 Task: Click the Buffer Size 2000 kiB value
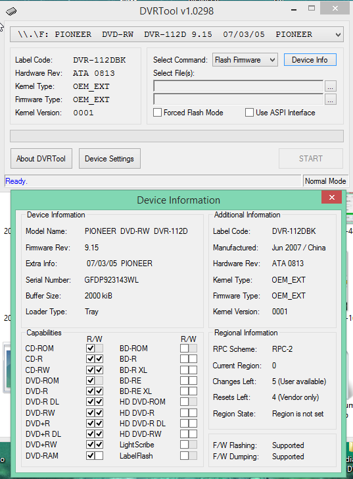point(99,296)
